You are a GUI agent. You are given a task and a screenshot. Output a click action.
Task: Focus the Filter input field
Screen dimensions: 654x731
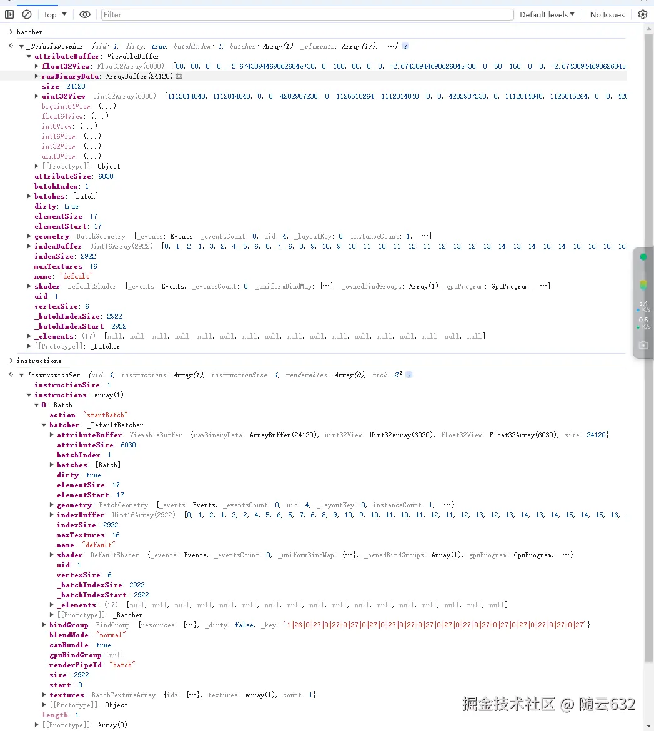click(307, 14)
